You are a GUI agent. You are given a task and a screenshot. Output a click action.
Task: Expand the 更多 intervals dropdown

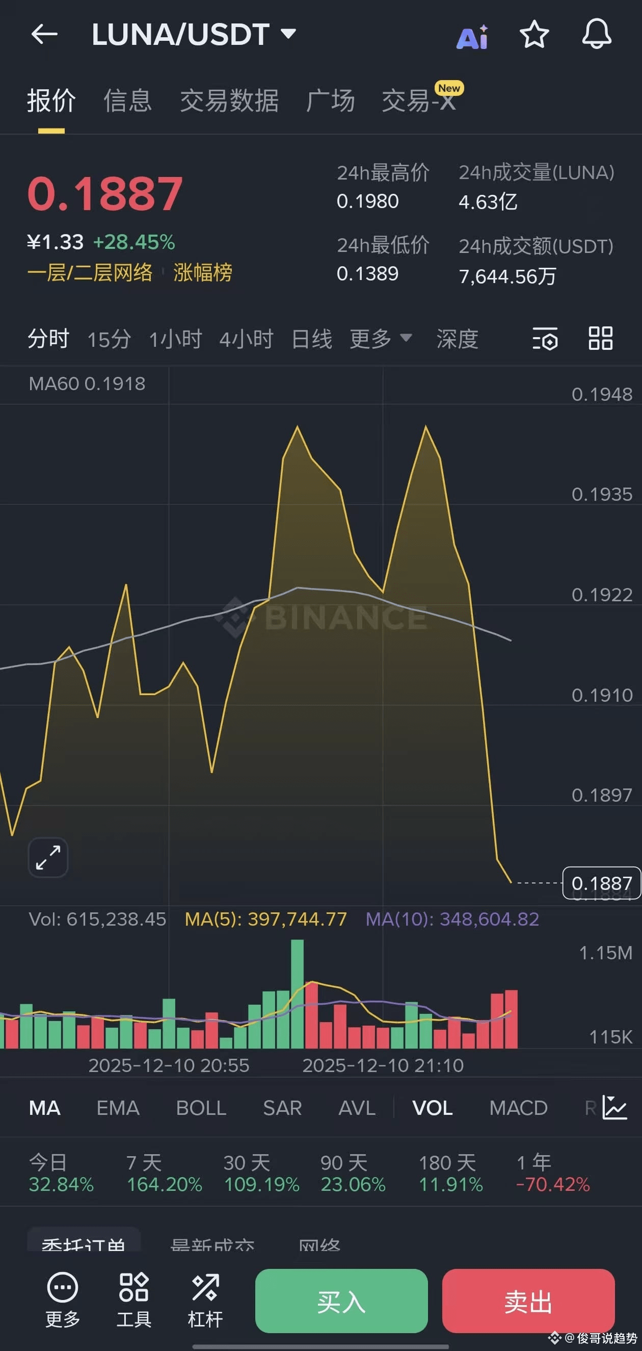pos(381,339)
